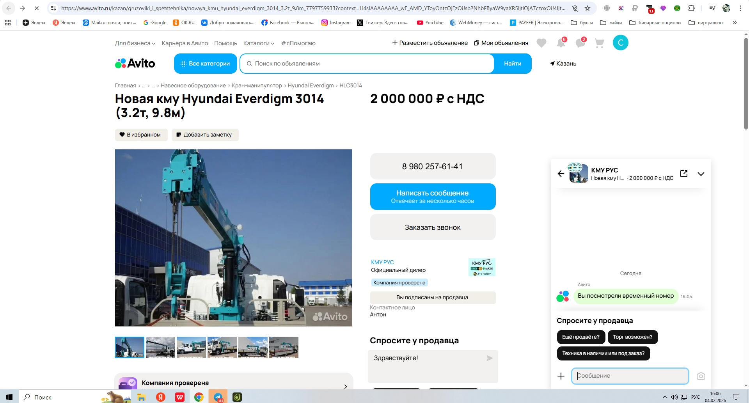Change the location 'Казань'
This screenshot has width=749, height=403.
563,64
